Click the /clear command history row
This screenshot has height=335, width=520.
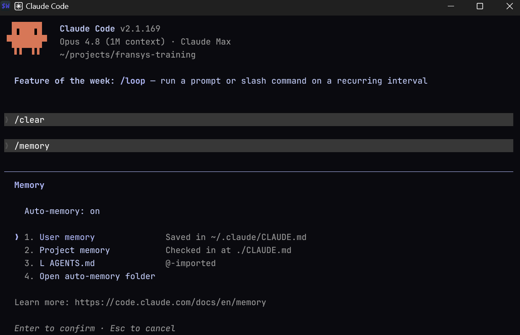tap(259, 120)
